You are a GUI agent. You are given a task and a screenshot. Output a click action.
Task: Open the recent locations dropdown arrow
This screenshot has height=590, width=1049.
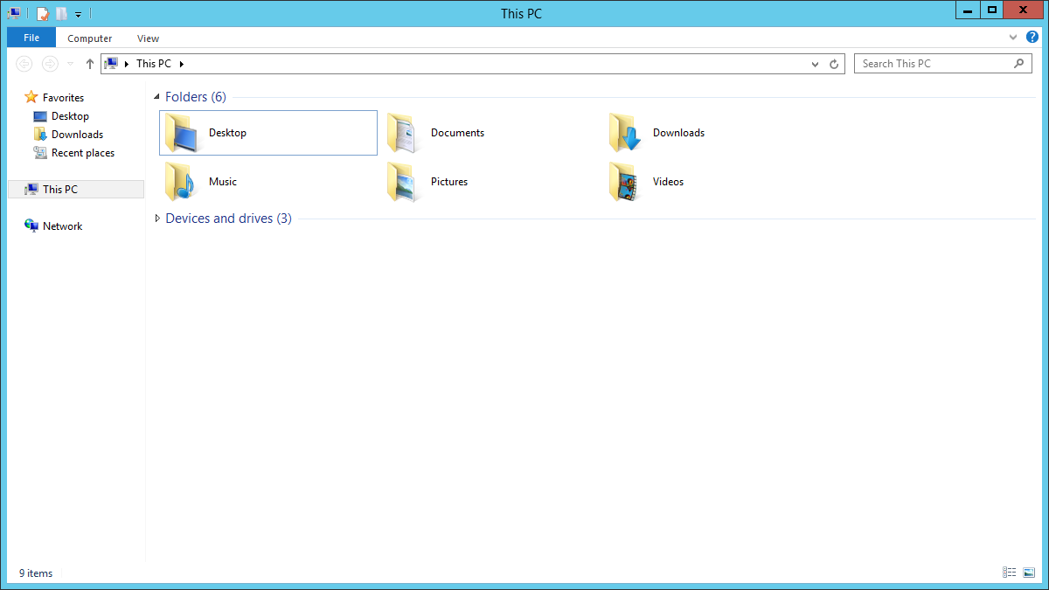pyautogui.click(x=71, y=64)
